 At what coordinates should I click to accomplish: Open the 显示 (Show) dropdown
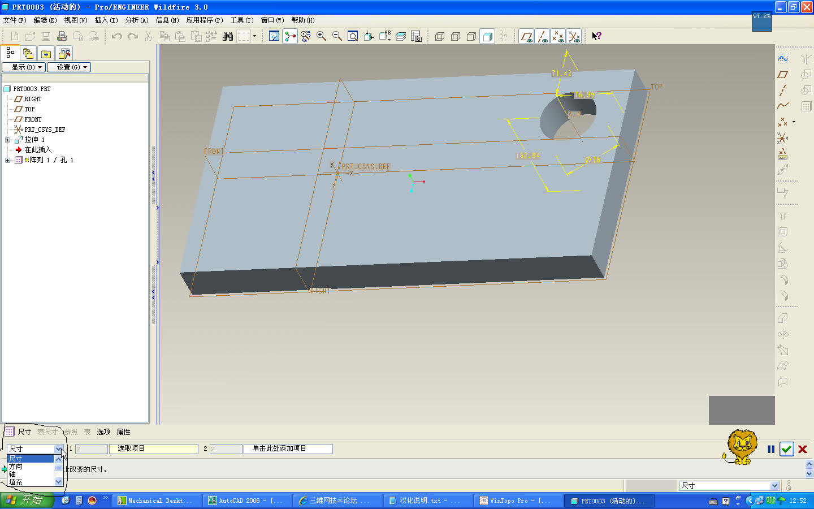[x=23, y=67]
